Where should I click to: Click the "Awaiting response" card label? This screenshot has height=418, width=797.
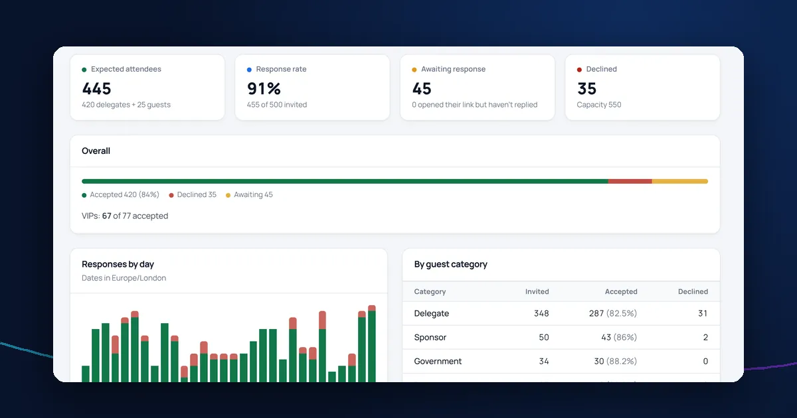click(454, 69)
